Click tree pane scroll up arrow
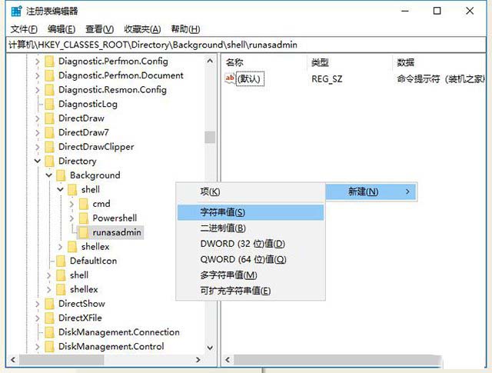This screenshot has height=373, width=492. point(210,61)
